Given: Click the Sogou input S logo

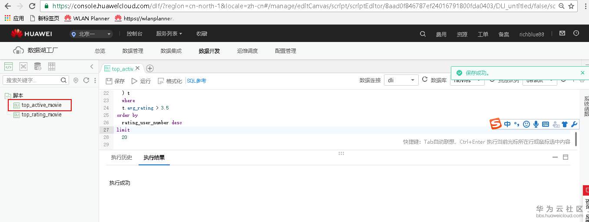Looking at the screenshot, I should pyautogui.click(x=496, y=124).
